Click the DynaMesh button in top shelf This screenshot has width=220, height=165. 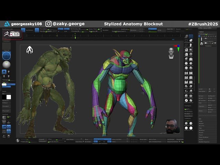pyautogui.click(x=106, y=30)
